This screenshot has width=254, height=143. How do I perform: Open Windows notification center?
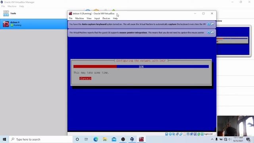point(248,139)
